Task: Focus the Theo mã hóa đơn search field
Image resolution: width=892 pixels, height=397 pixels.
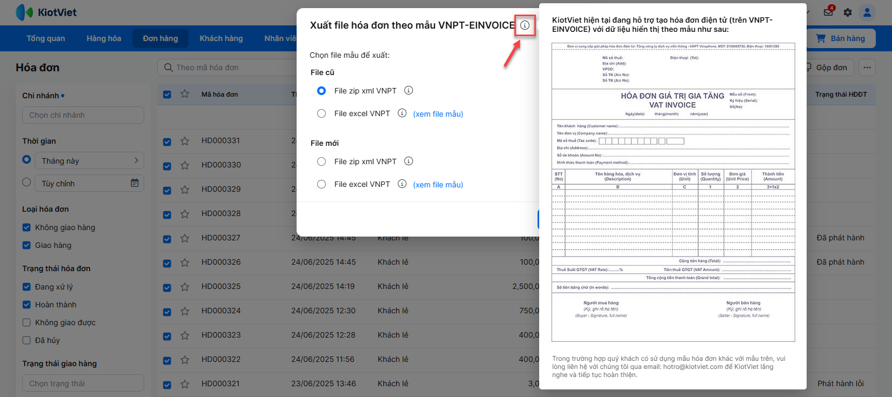Action: point(227,68)
